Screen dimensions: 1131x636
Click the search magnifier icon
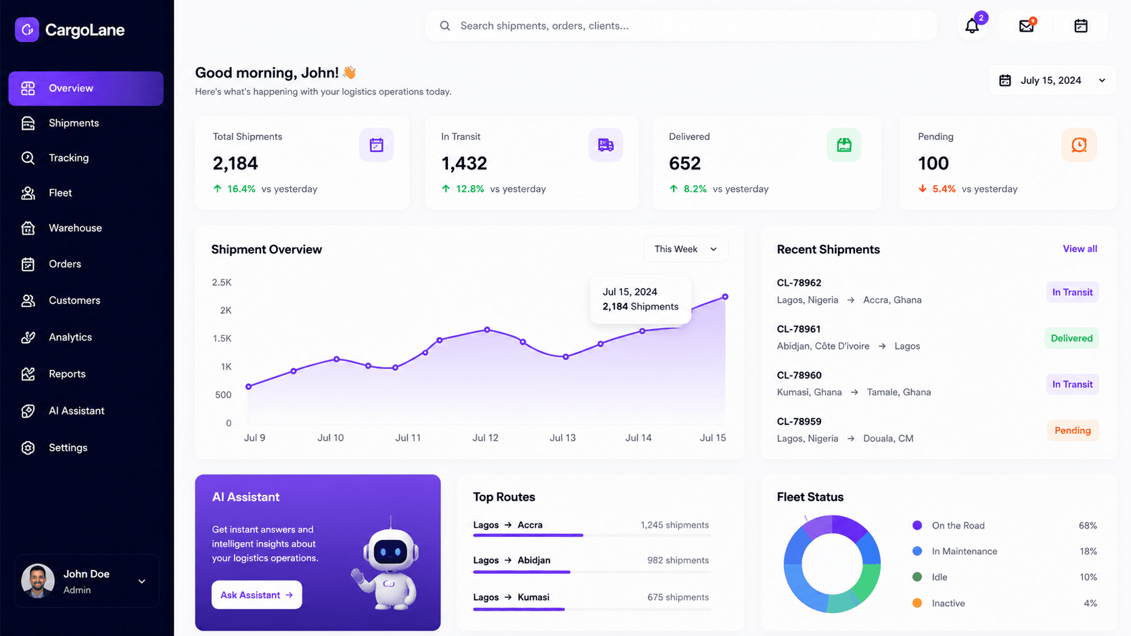point(445,26)
